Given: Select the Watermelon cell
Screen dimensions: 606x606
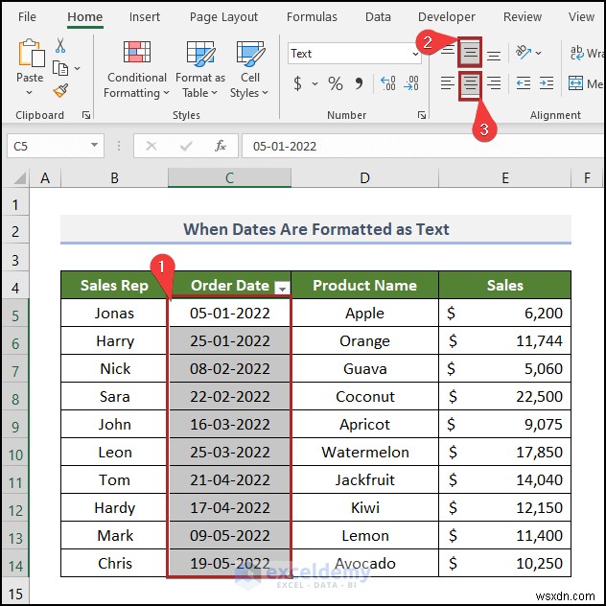Looking at the screenshot, I should (x=364, y=453).
